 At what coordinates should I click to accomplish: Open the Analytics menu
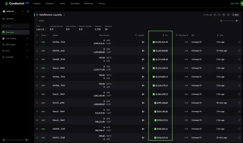pyautogui.click(x=50, y=4)
